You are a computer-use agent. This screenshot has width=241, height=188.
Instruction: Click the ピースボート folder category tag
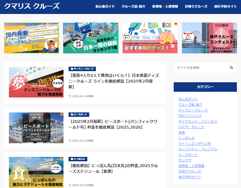pos(79,115)
